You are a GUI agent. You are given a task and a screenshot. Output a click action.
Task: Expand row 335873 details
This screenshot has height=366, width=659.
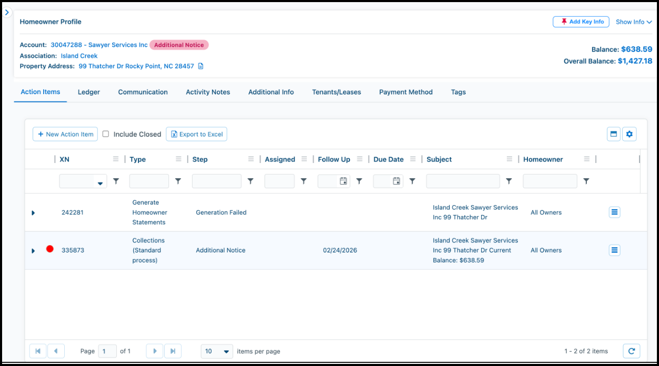pos(33,251)
